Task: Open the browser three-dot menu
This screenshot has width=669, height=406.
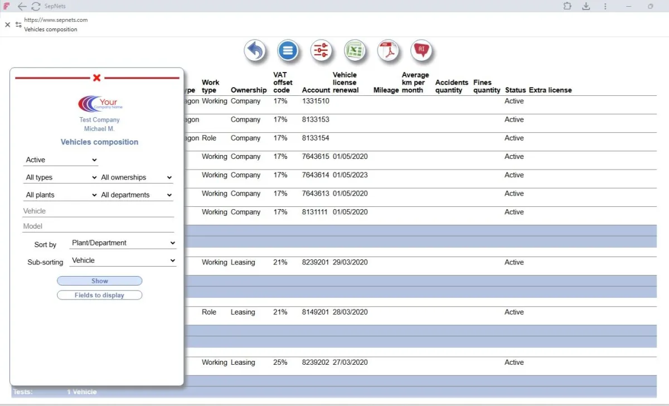Action: pyautogui.click(x=605, y=6)
